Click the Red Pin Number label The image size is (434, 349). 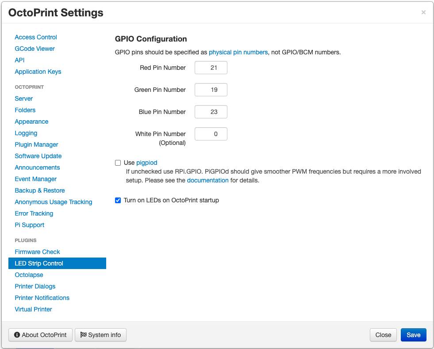pos(163,68)
